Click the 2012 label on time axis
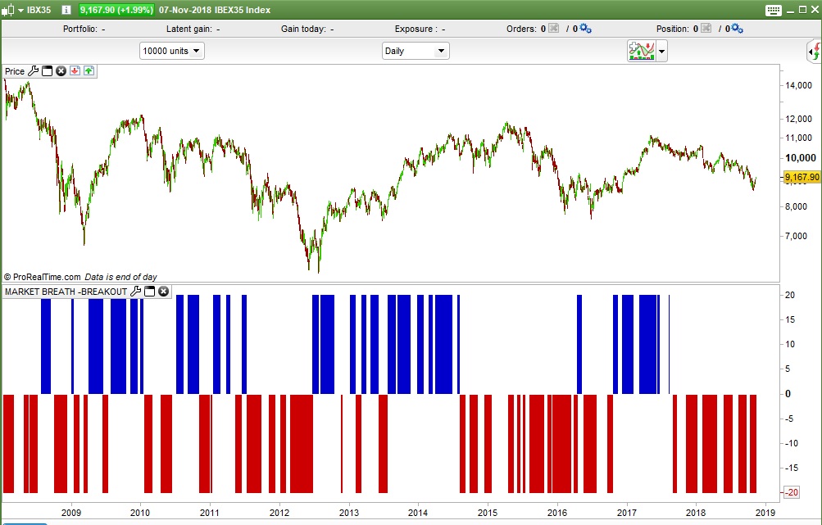The image size is (822, 525). point(279,513)
